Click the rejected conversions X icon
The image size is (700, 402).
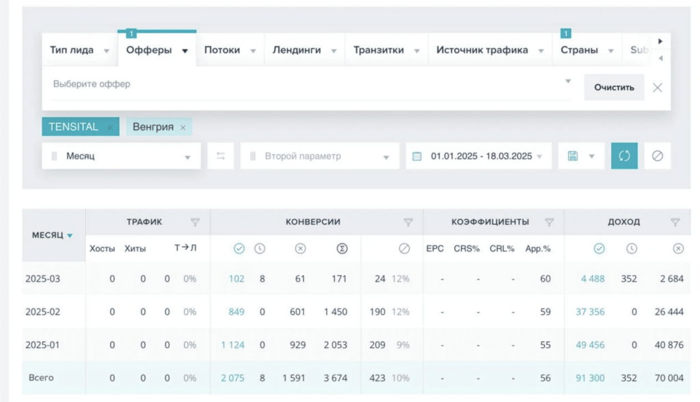coord(301,248)
